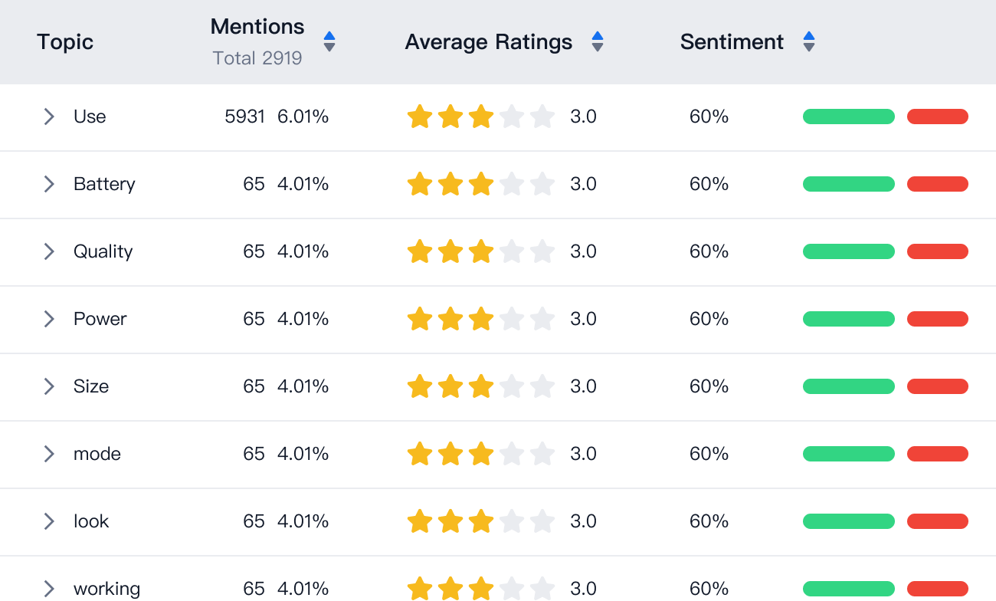996x601 pixels.
Task: Click green positive sentiment bar for Use
Action: [848, 117]
